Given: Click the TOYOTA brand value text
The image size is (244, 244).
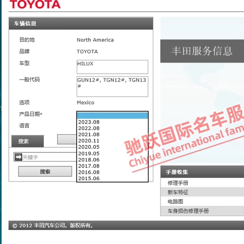Looking at the screenshot, I should (87, 52).
